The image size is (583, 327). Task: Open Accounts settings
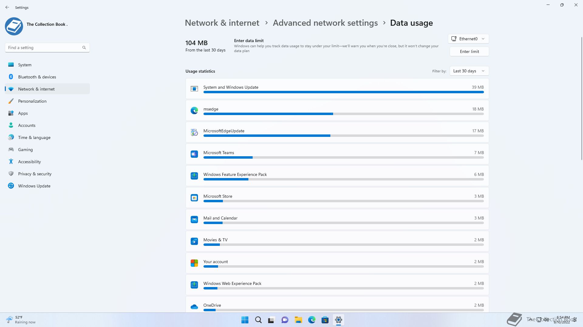point(47,125)
